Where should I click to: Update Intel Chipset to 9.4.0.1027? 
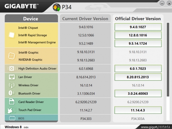(x=138, y=27)
